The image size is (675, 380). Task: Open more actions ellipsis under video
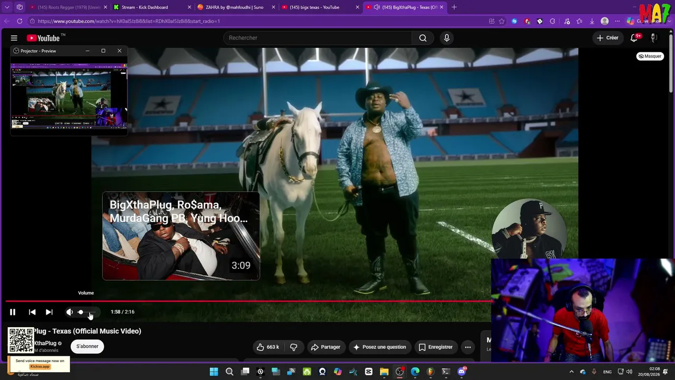468,347
